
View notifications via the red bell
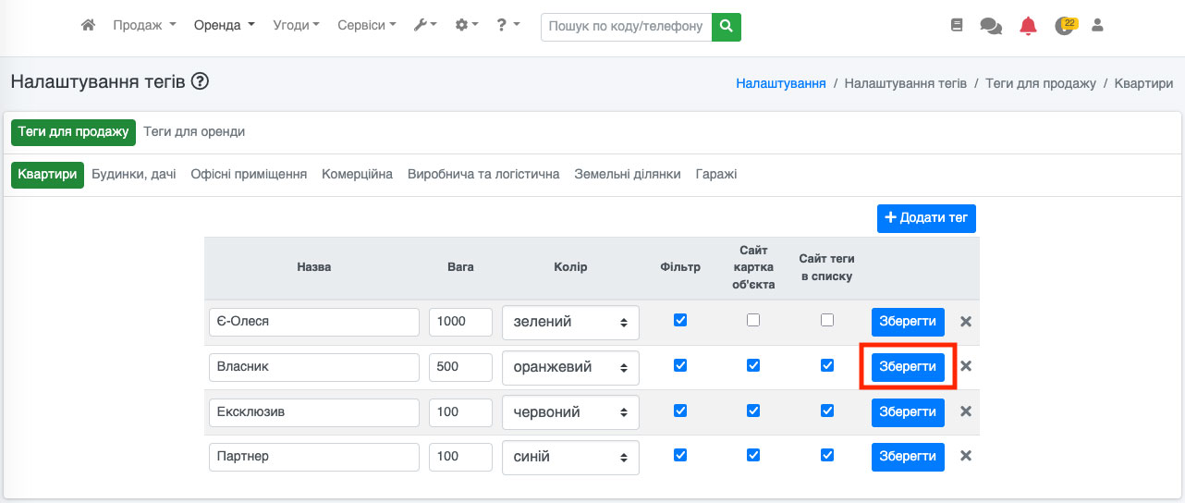tap(1028, 26)
